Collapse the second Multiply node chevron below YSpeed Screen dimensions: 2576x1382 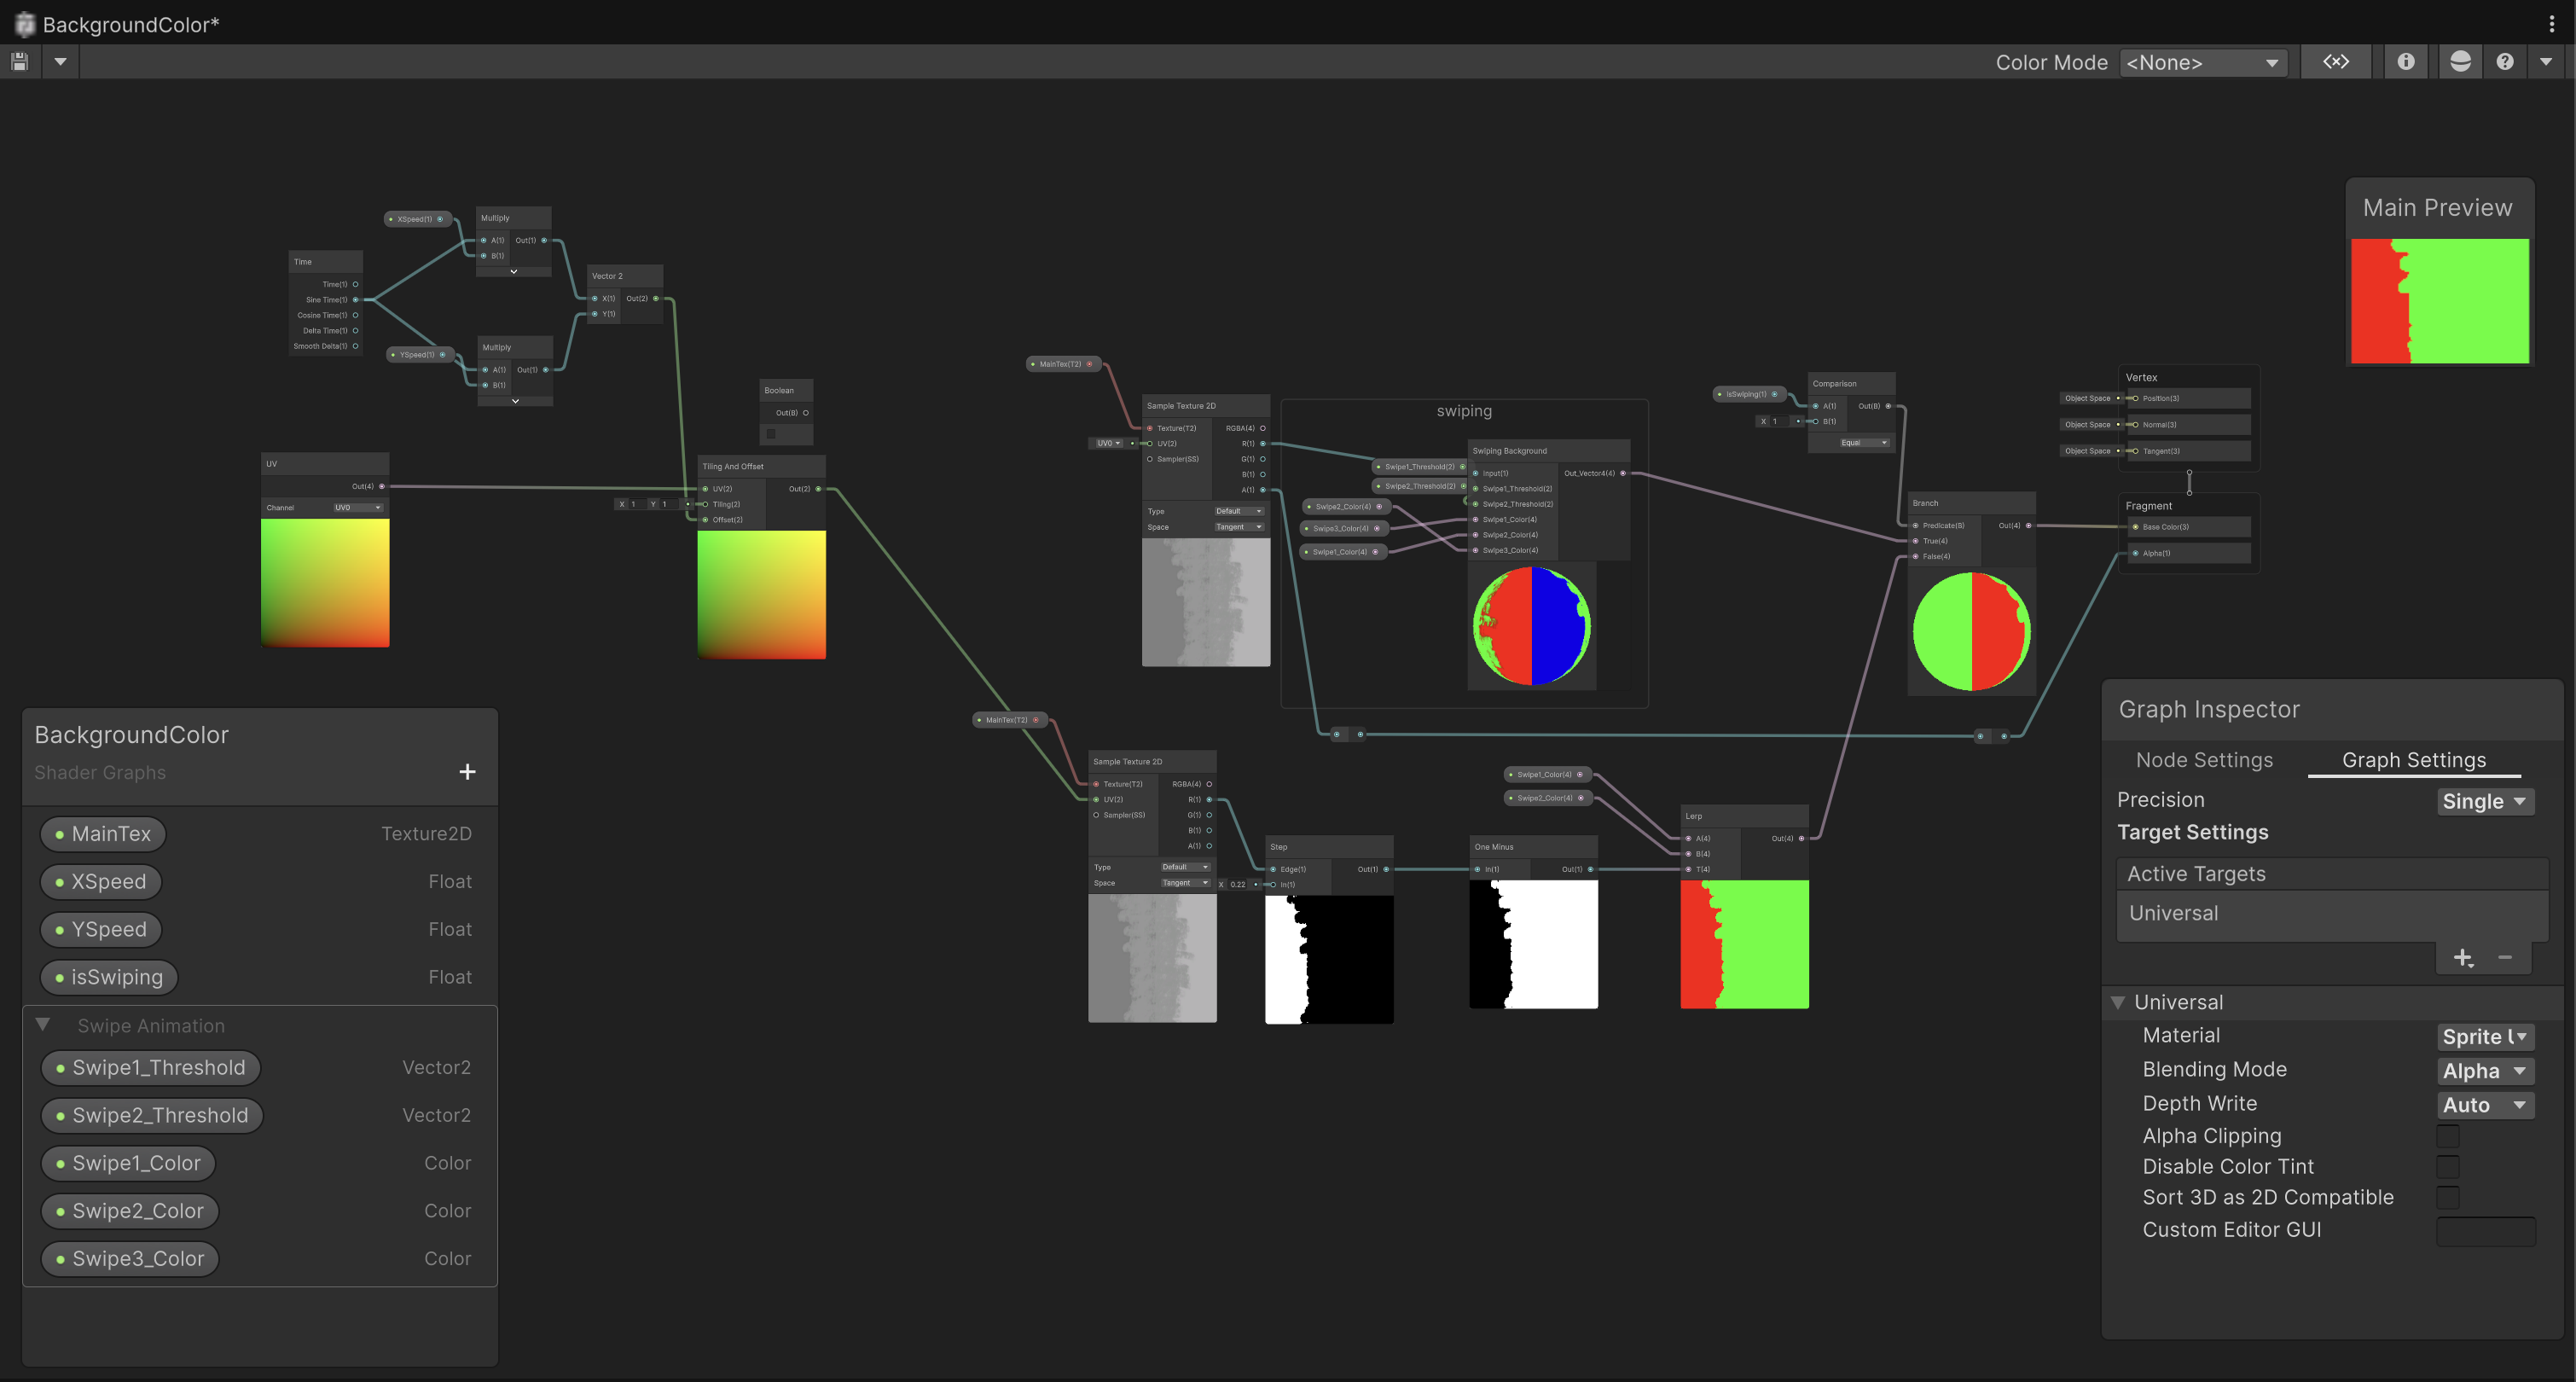[515, 401]
